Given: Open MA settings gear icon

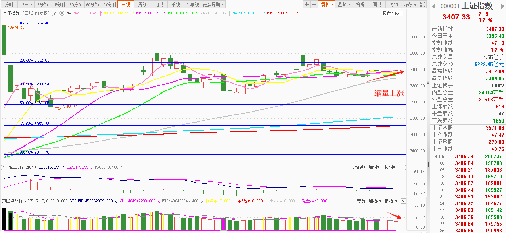Looking at the screenshot, I should pyautogui.click(x=62, y=13).
